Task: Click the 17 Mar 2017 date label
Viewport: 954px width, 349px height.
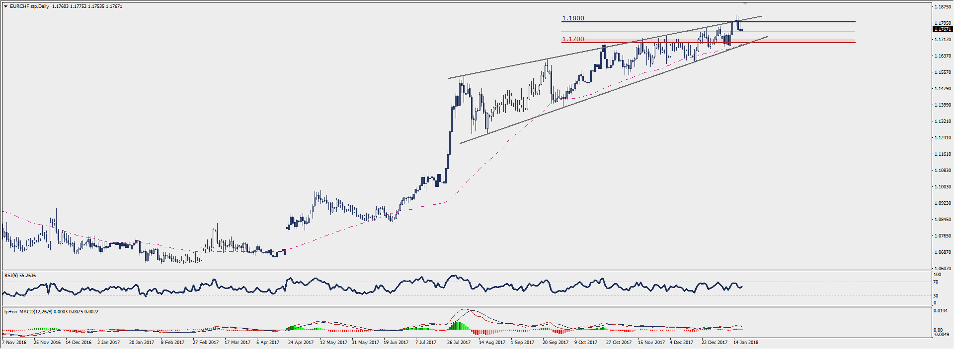Action: click(x=238, y=343)
